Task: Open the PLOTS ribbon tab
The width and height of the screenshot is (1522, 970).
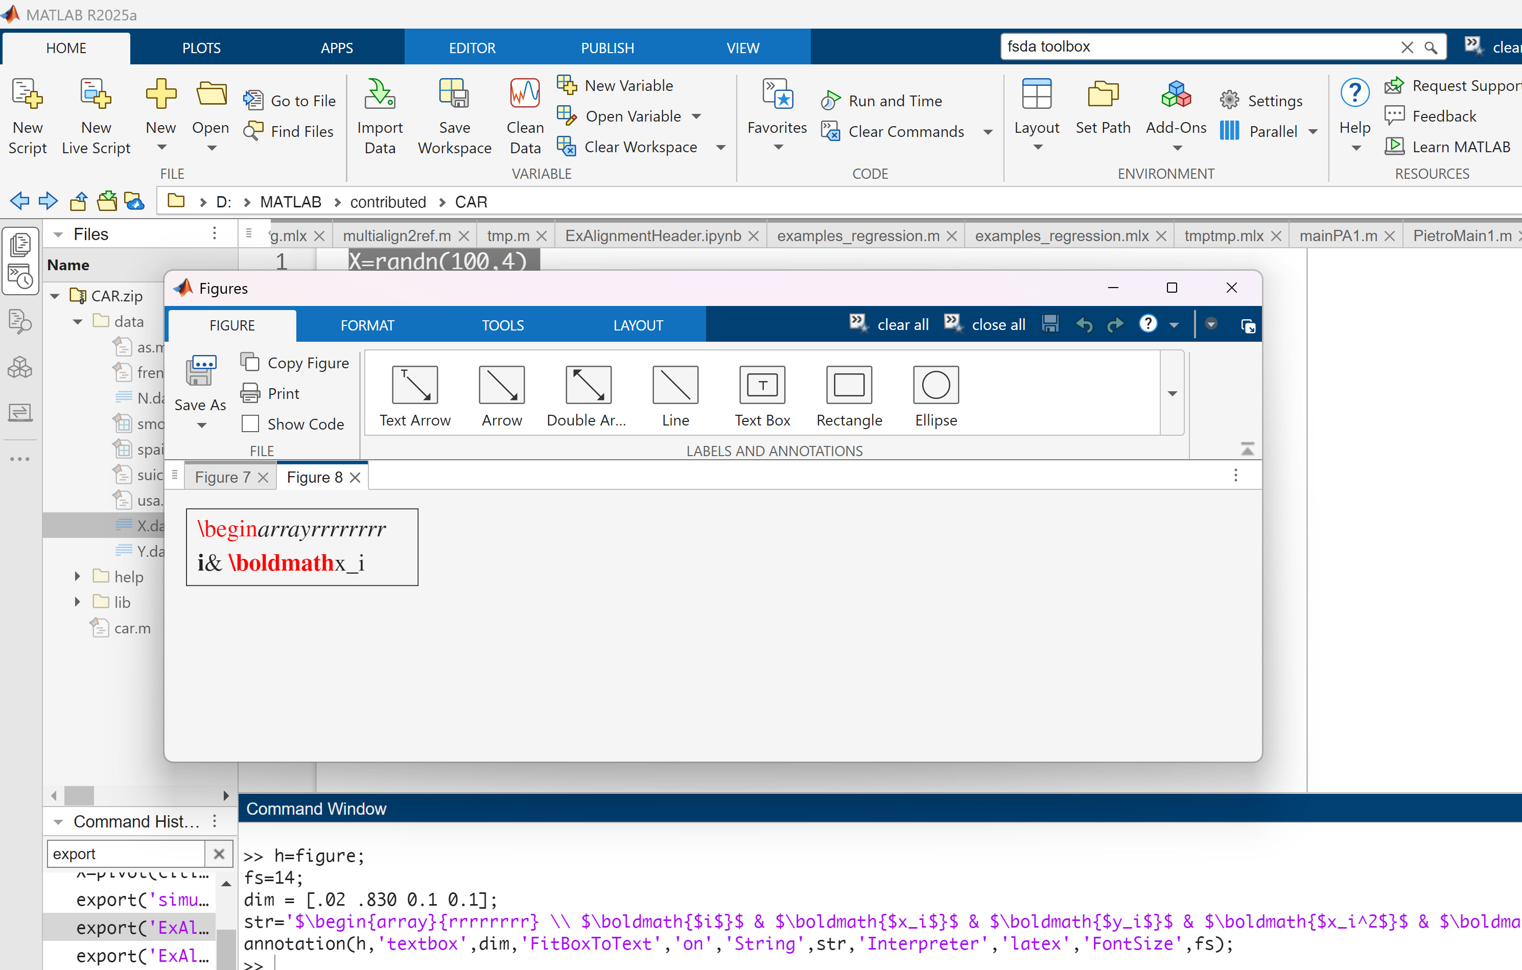Action: (x=201, y=48)
